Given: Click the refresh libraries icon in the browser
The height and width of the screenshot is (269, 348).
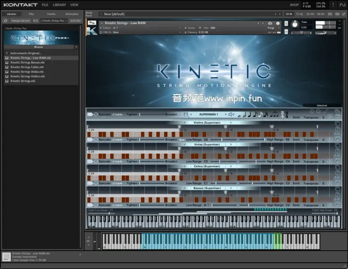Looking at the screenshot, I should coord(6,21).
